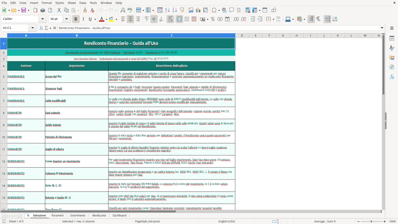Expand the Name Box dropdown

33,28
